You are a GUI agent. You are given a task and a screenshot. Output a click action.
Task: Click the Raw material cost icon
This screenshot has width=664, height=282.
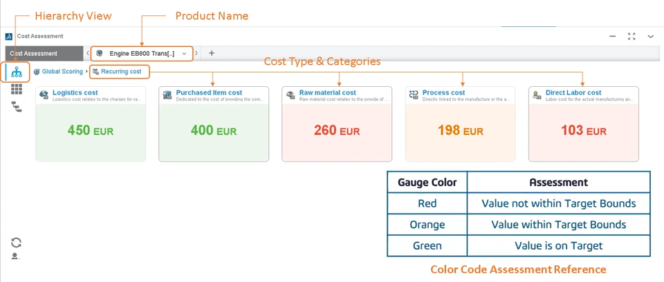coord(290,95)
